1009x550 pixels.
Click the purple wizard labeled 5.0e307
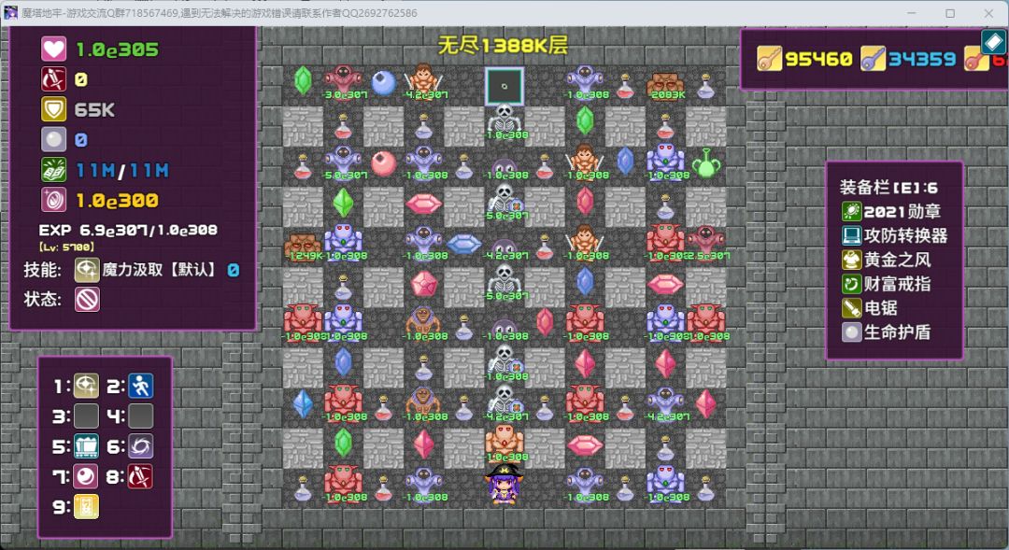tap(343, 163)
